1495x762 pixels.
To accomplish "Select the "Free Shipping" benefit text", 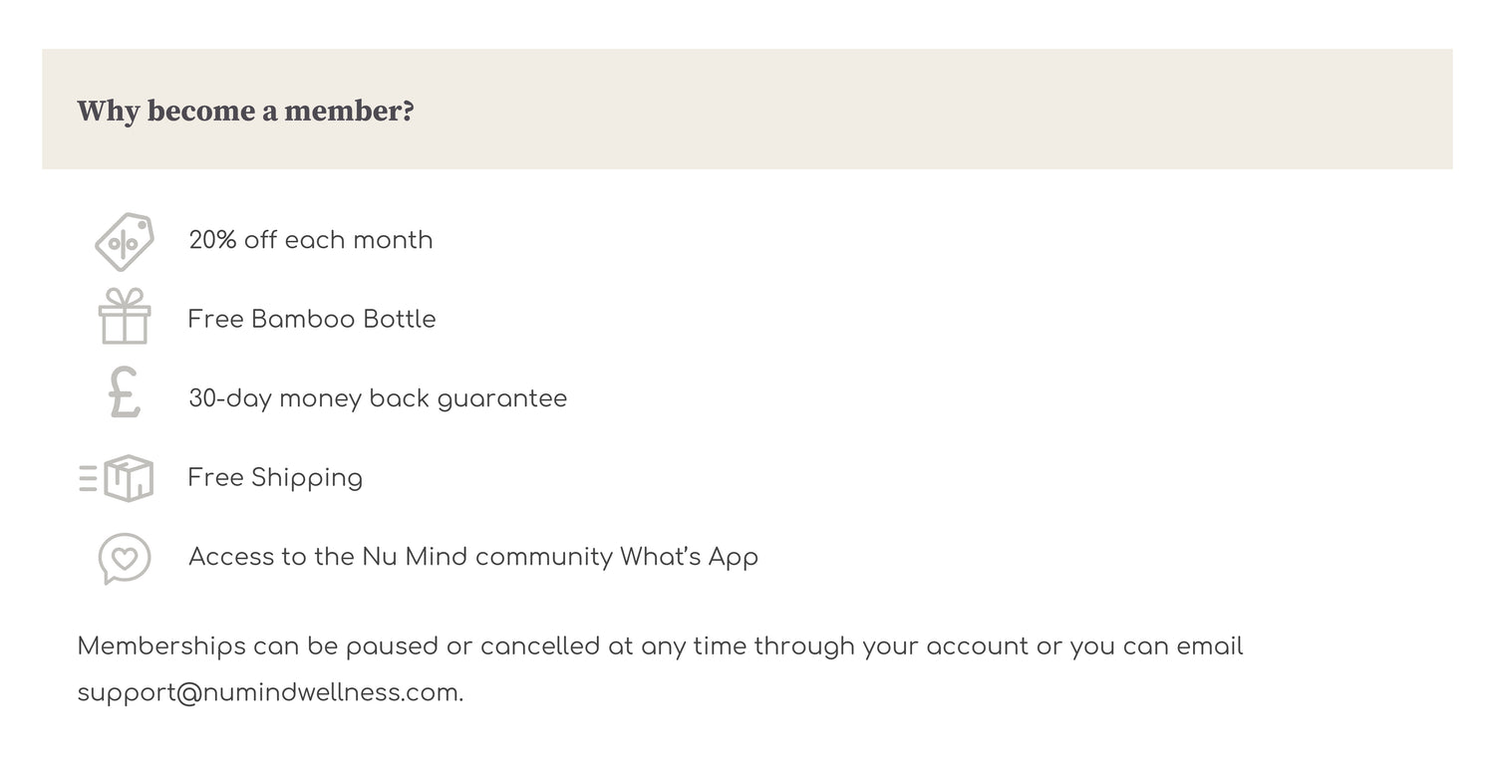I will pos(275,478).
